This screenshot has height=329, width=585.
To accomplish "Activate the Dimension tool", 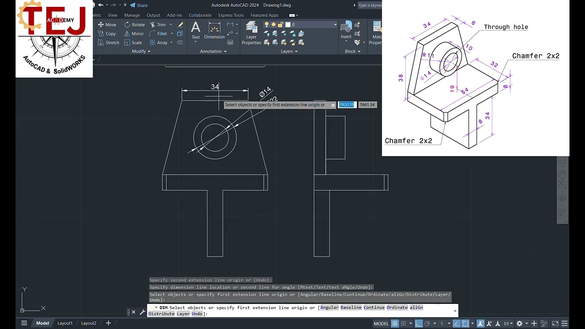I will tap(214, 31).
